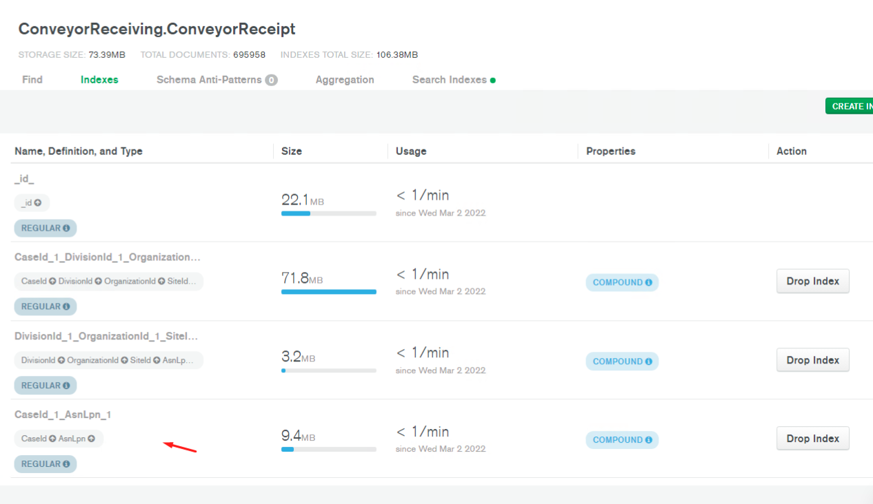Click the Schema Anti-Patterns count badge
The height and width of the screenshot is (504, 873).
(272, 80)
